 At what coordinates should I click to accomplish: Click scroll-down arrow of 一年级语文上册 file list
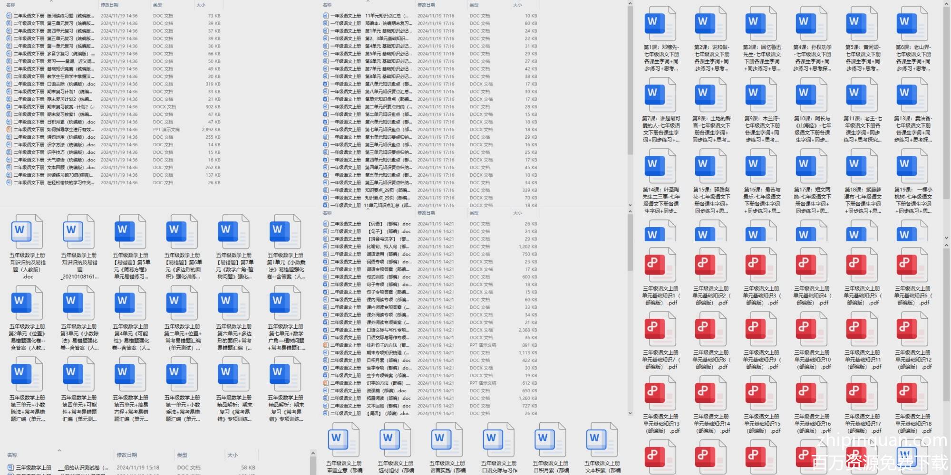point(630,205)
